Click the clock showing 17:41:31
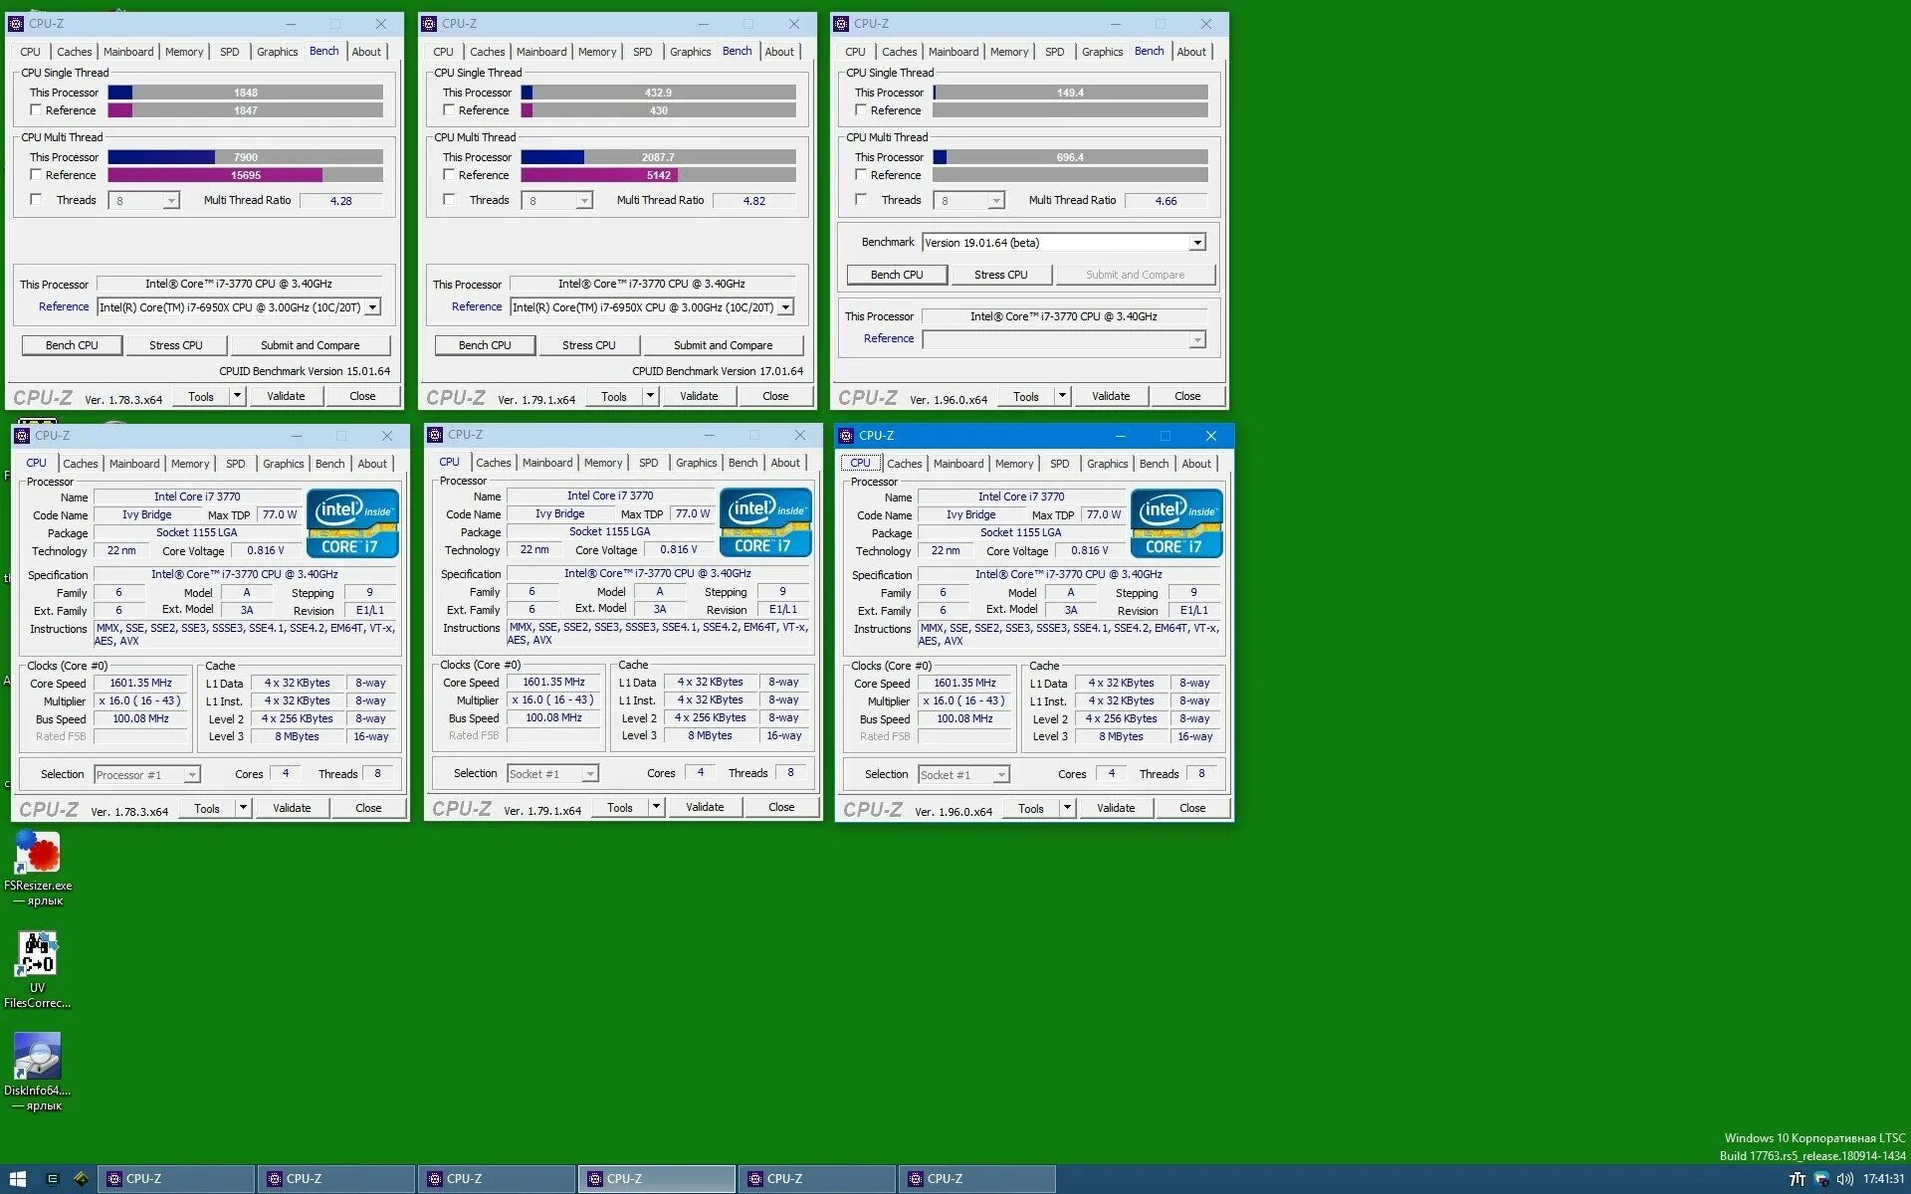The image size is (1911, 1194). [x=1883, y=1179]
